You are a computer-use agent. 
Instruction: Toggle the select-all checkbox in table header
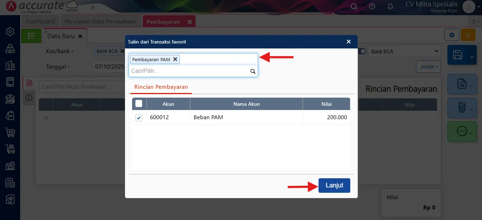pyautogui.click(x=139, y=103)
